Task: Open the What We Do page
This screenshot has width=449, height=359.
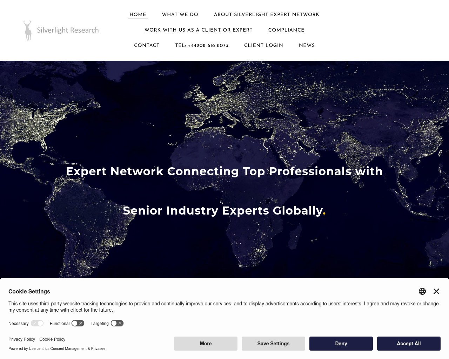Action: pos(180,15)
